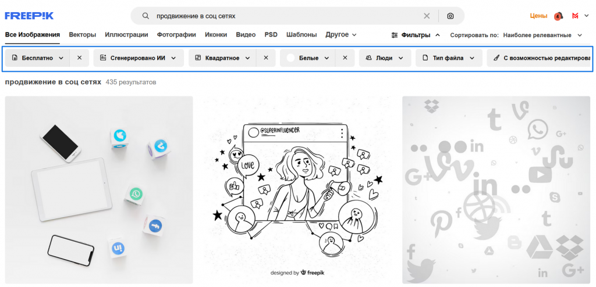Expand the account menu chevron
The height and width of the screenshot is (287, 596).
pos(587,16)
